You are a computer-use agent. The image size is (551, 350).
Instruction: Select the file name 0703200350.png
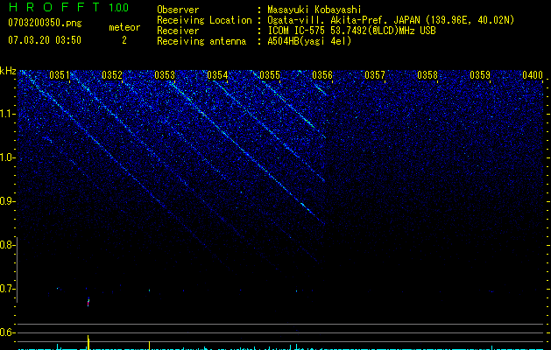click(45, 23)
